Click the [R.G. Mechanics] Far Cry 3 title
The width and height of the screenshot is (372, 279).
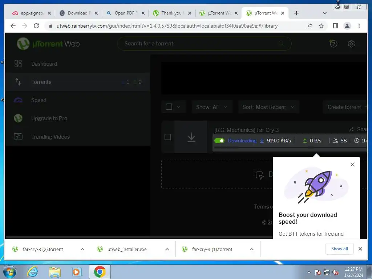[247, 130]
